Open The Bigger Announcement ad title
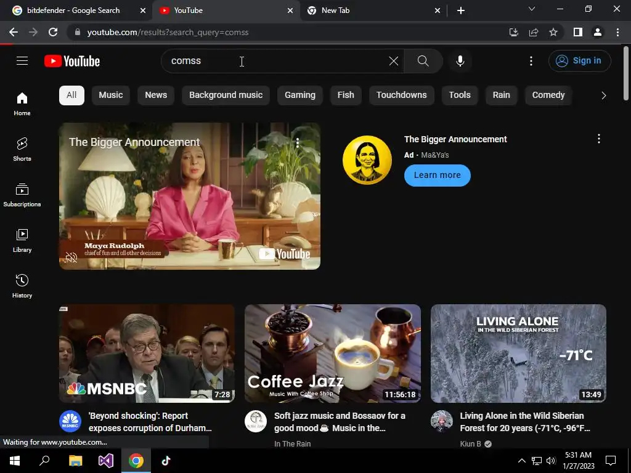 tap(455, 139)
